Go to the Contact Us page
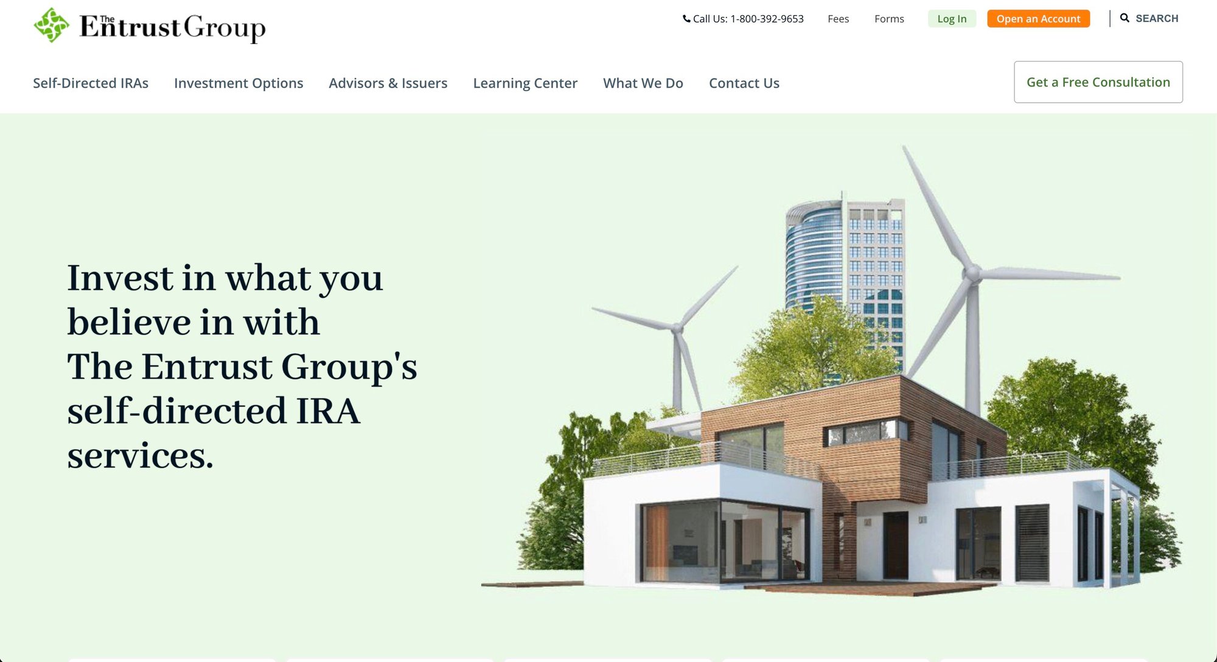 (x=744, y=83)
